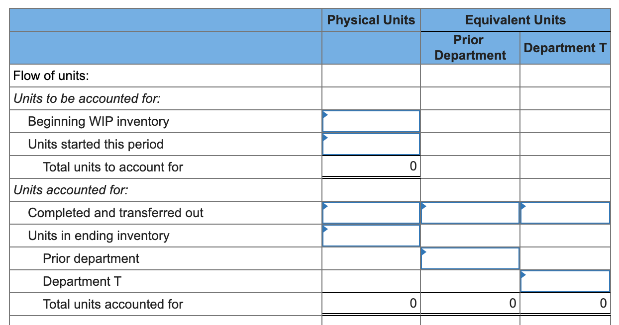Screen dimensions: 619x325
Task: Select the Physical Units column header
Action: (x=371, y=20)
